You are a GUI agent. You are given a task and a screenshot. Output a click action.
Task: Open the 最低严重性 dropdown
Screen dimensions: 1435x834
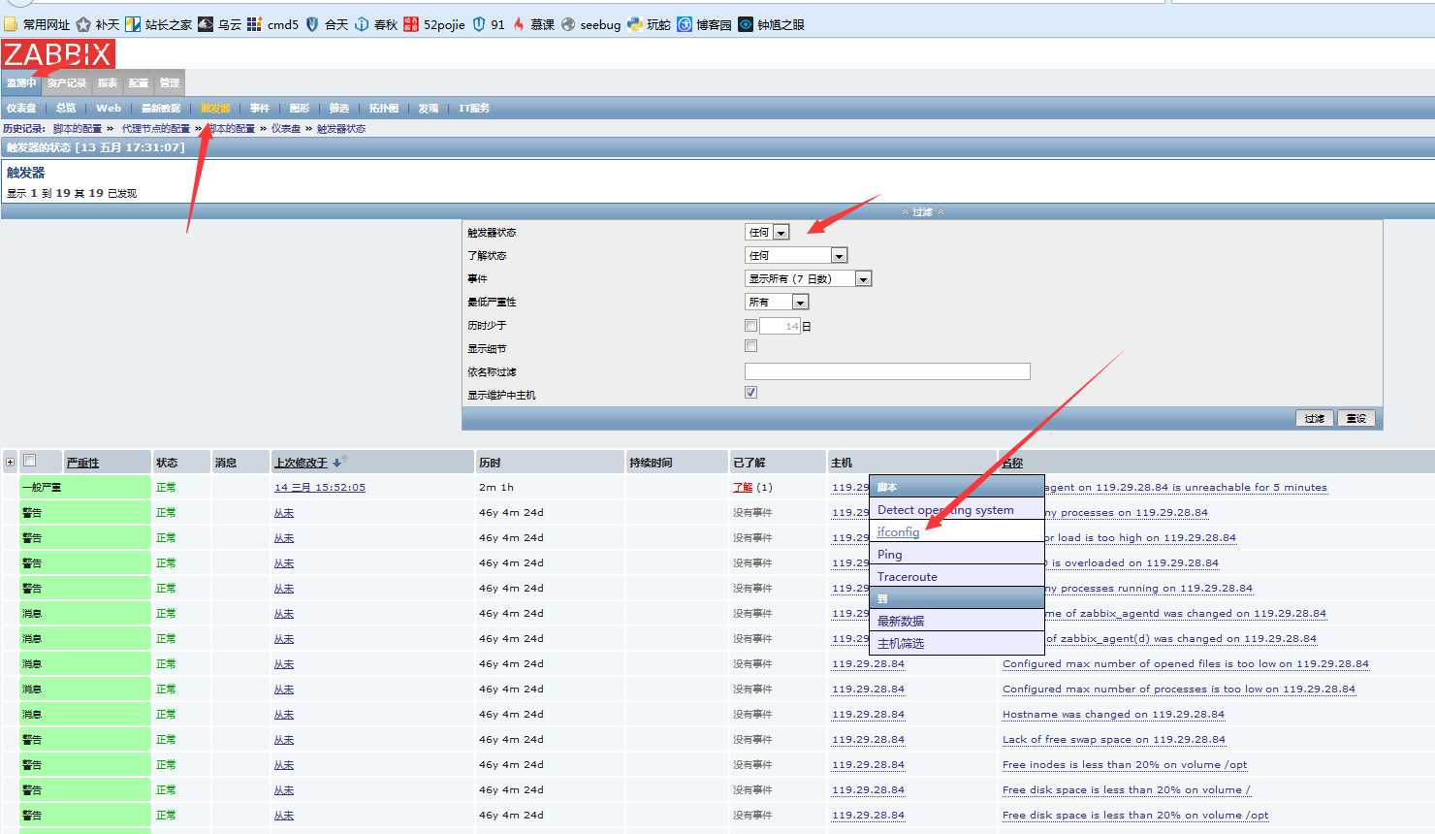pyautogui.click(x=777, y=302)
